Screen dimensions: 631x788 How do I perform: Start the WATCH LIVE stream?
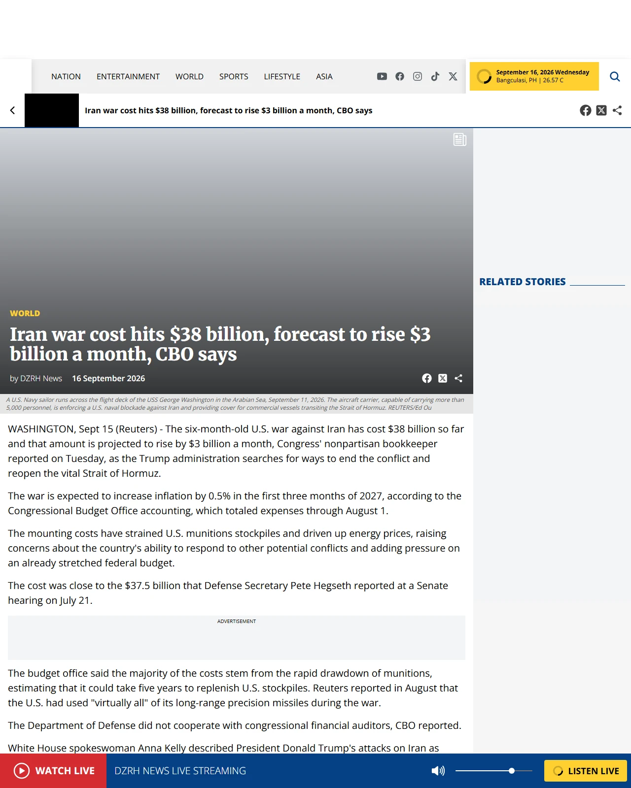pos(53,771)
